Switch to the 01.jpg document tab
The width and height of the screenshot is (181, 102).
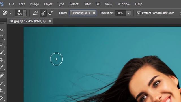click(28, 21)
